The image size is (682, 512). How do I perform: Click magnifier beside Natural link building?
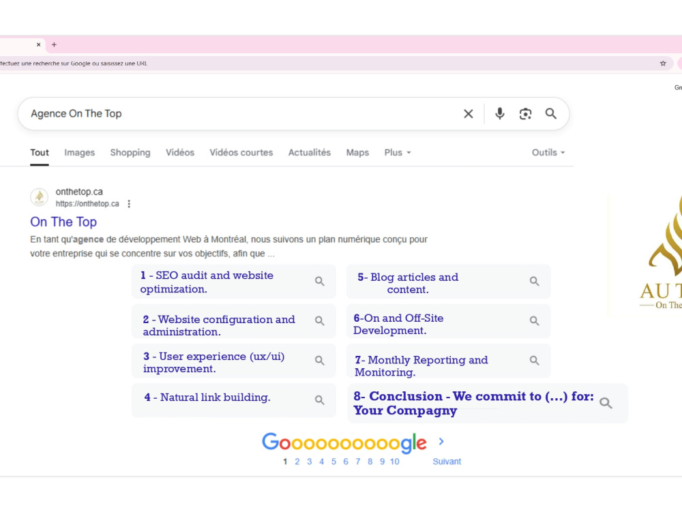click(320, 400)
